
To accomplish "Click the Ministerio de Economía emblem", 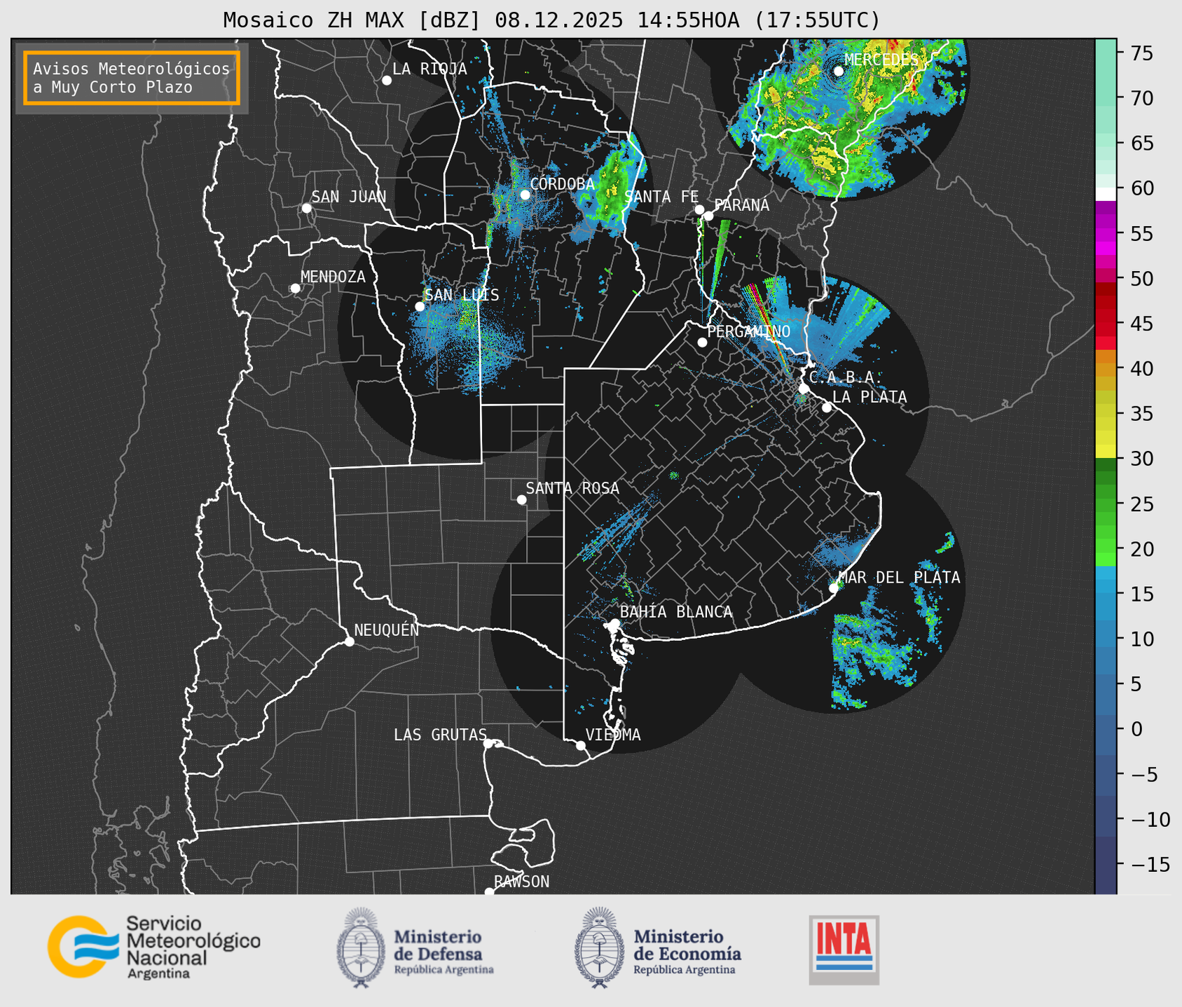I will click(599, 947).
